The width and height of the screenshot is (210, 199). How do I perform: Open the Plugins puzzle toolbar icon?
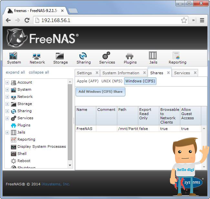[x=130, y=56]
